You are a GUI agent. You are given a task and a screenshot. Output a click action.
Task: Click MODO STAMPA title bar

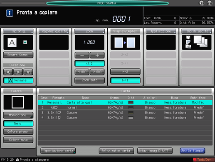[107, 3]
